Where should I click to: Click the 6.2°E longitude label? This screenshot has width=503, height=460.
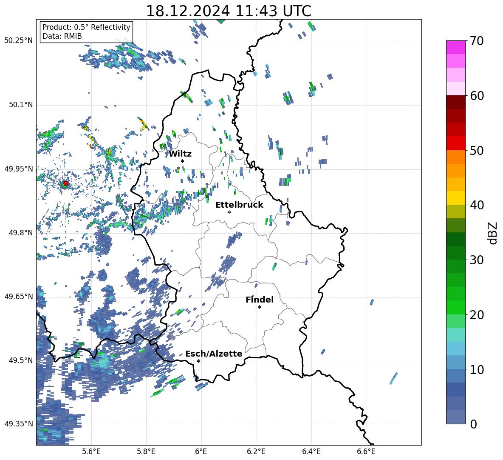pyautogui.click(x=256, y=451)
